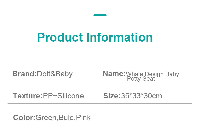The height and width of the screenshot is (135, 200).
Task: Click the word Product in the heading
Action: pos(60,37)
